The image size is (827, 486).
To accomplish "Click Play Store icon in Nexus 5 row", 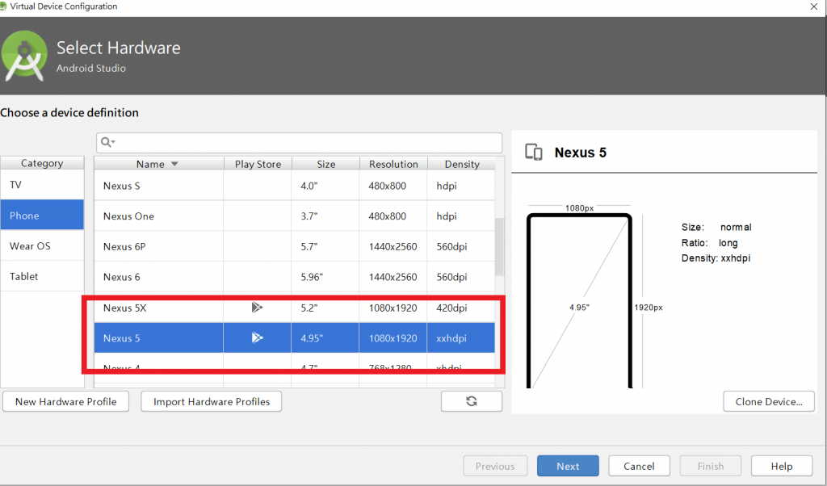I will pyautogui.click(x=257, y=337).
